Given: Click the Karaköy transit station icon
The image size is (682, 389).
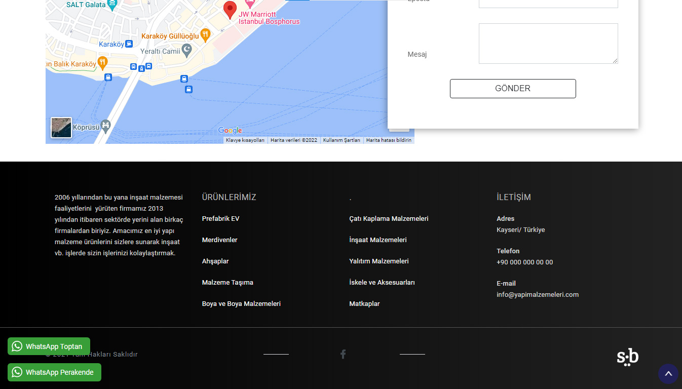Looking at the screenshot, I should coord(129,44).
